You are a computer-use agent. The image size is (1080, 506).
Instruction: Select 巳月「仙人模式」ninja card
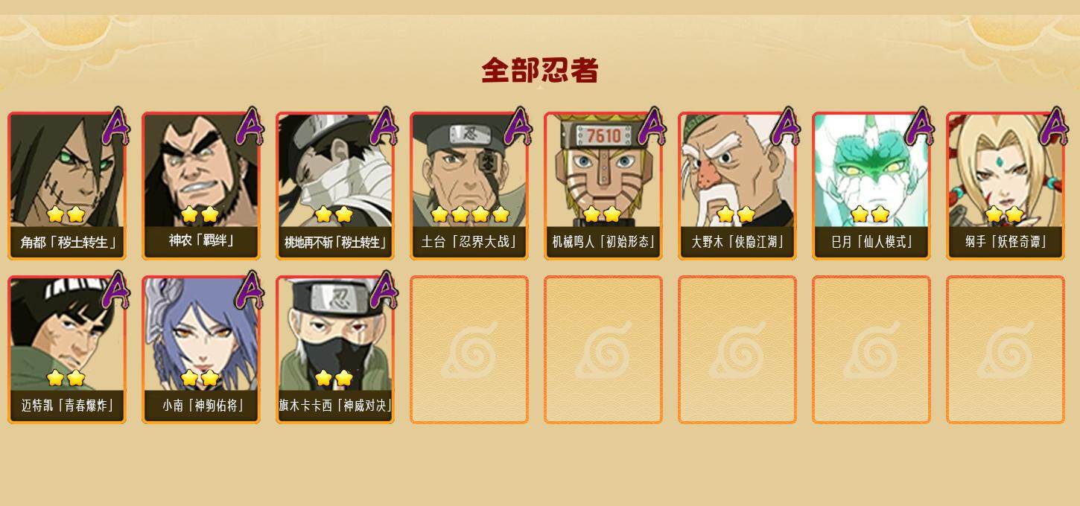coord(871,186)
